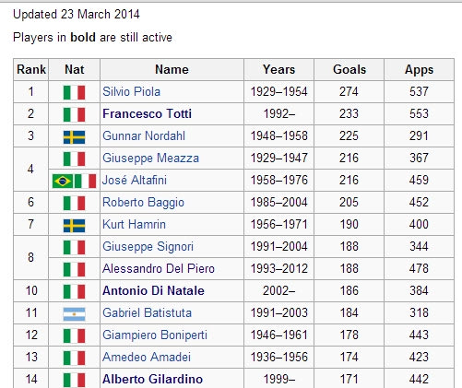This screenshot has width=462, height=388.
Task: Follow the Gunnar Nordahl link
Action: (144, 135)
